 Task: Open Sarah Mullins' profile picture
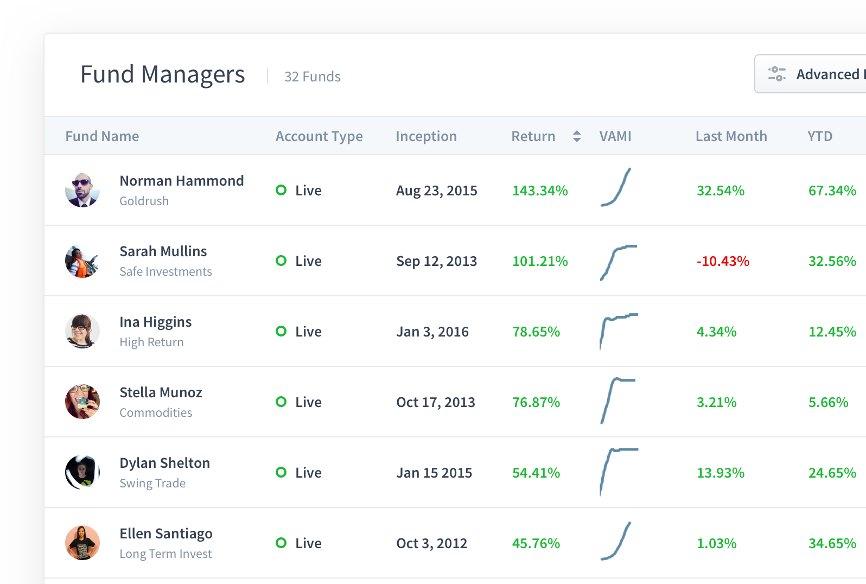coord(82,261)
